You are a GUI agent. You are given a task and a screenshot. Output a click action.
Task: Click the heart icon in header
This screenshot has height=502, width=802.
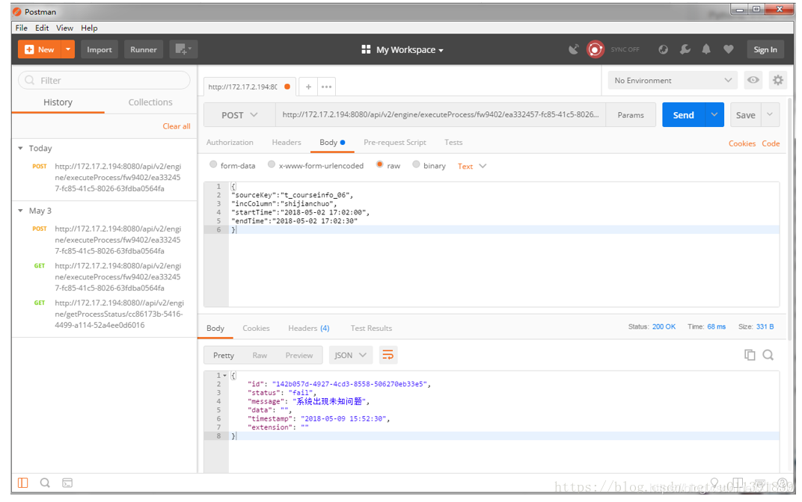(x=729, y=49)
